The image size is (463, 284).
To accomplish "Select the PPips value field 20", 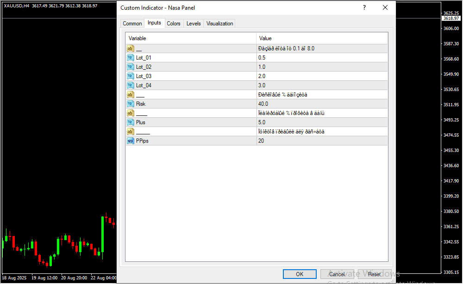I will pyautogui.click(x=322, y=141).
